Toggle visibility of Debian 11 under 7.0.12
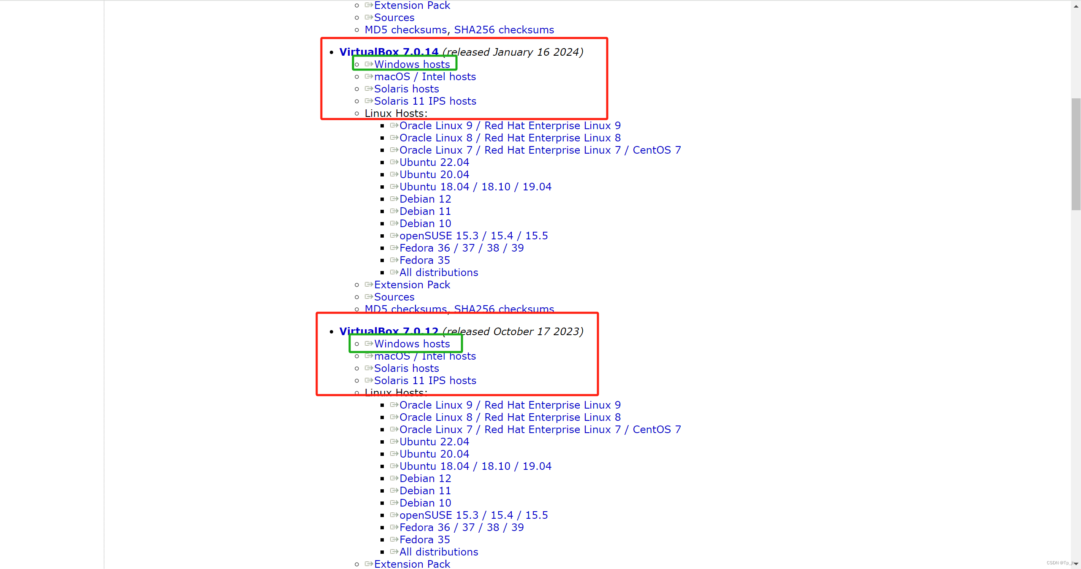 click(425, 490)
